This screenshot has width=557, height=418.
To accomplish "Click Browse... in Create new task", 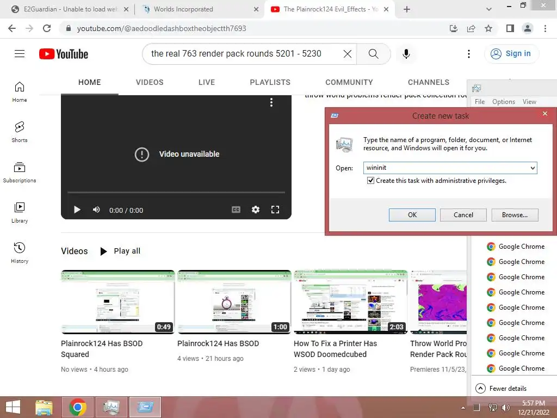I will coord(515,214).
